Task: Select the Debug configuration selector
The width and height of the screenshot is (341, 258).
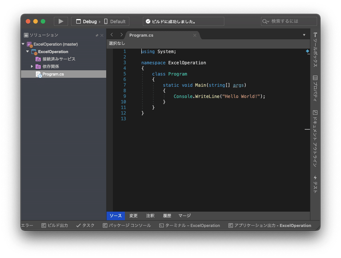Action: click(x=86, y=22)
